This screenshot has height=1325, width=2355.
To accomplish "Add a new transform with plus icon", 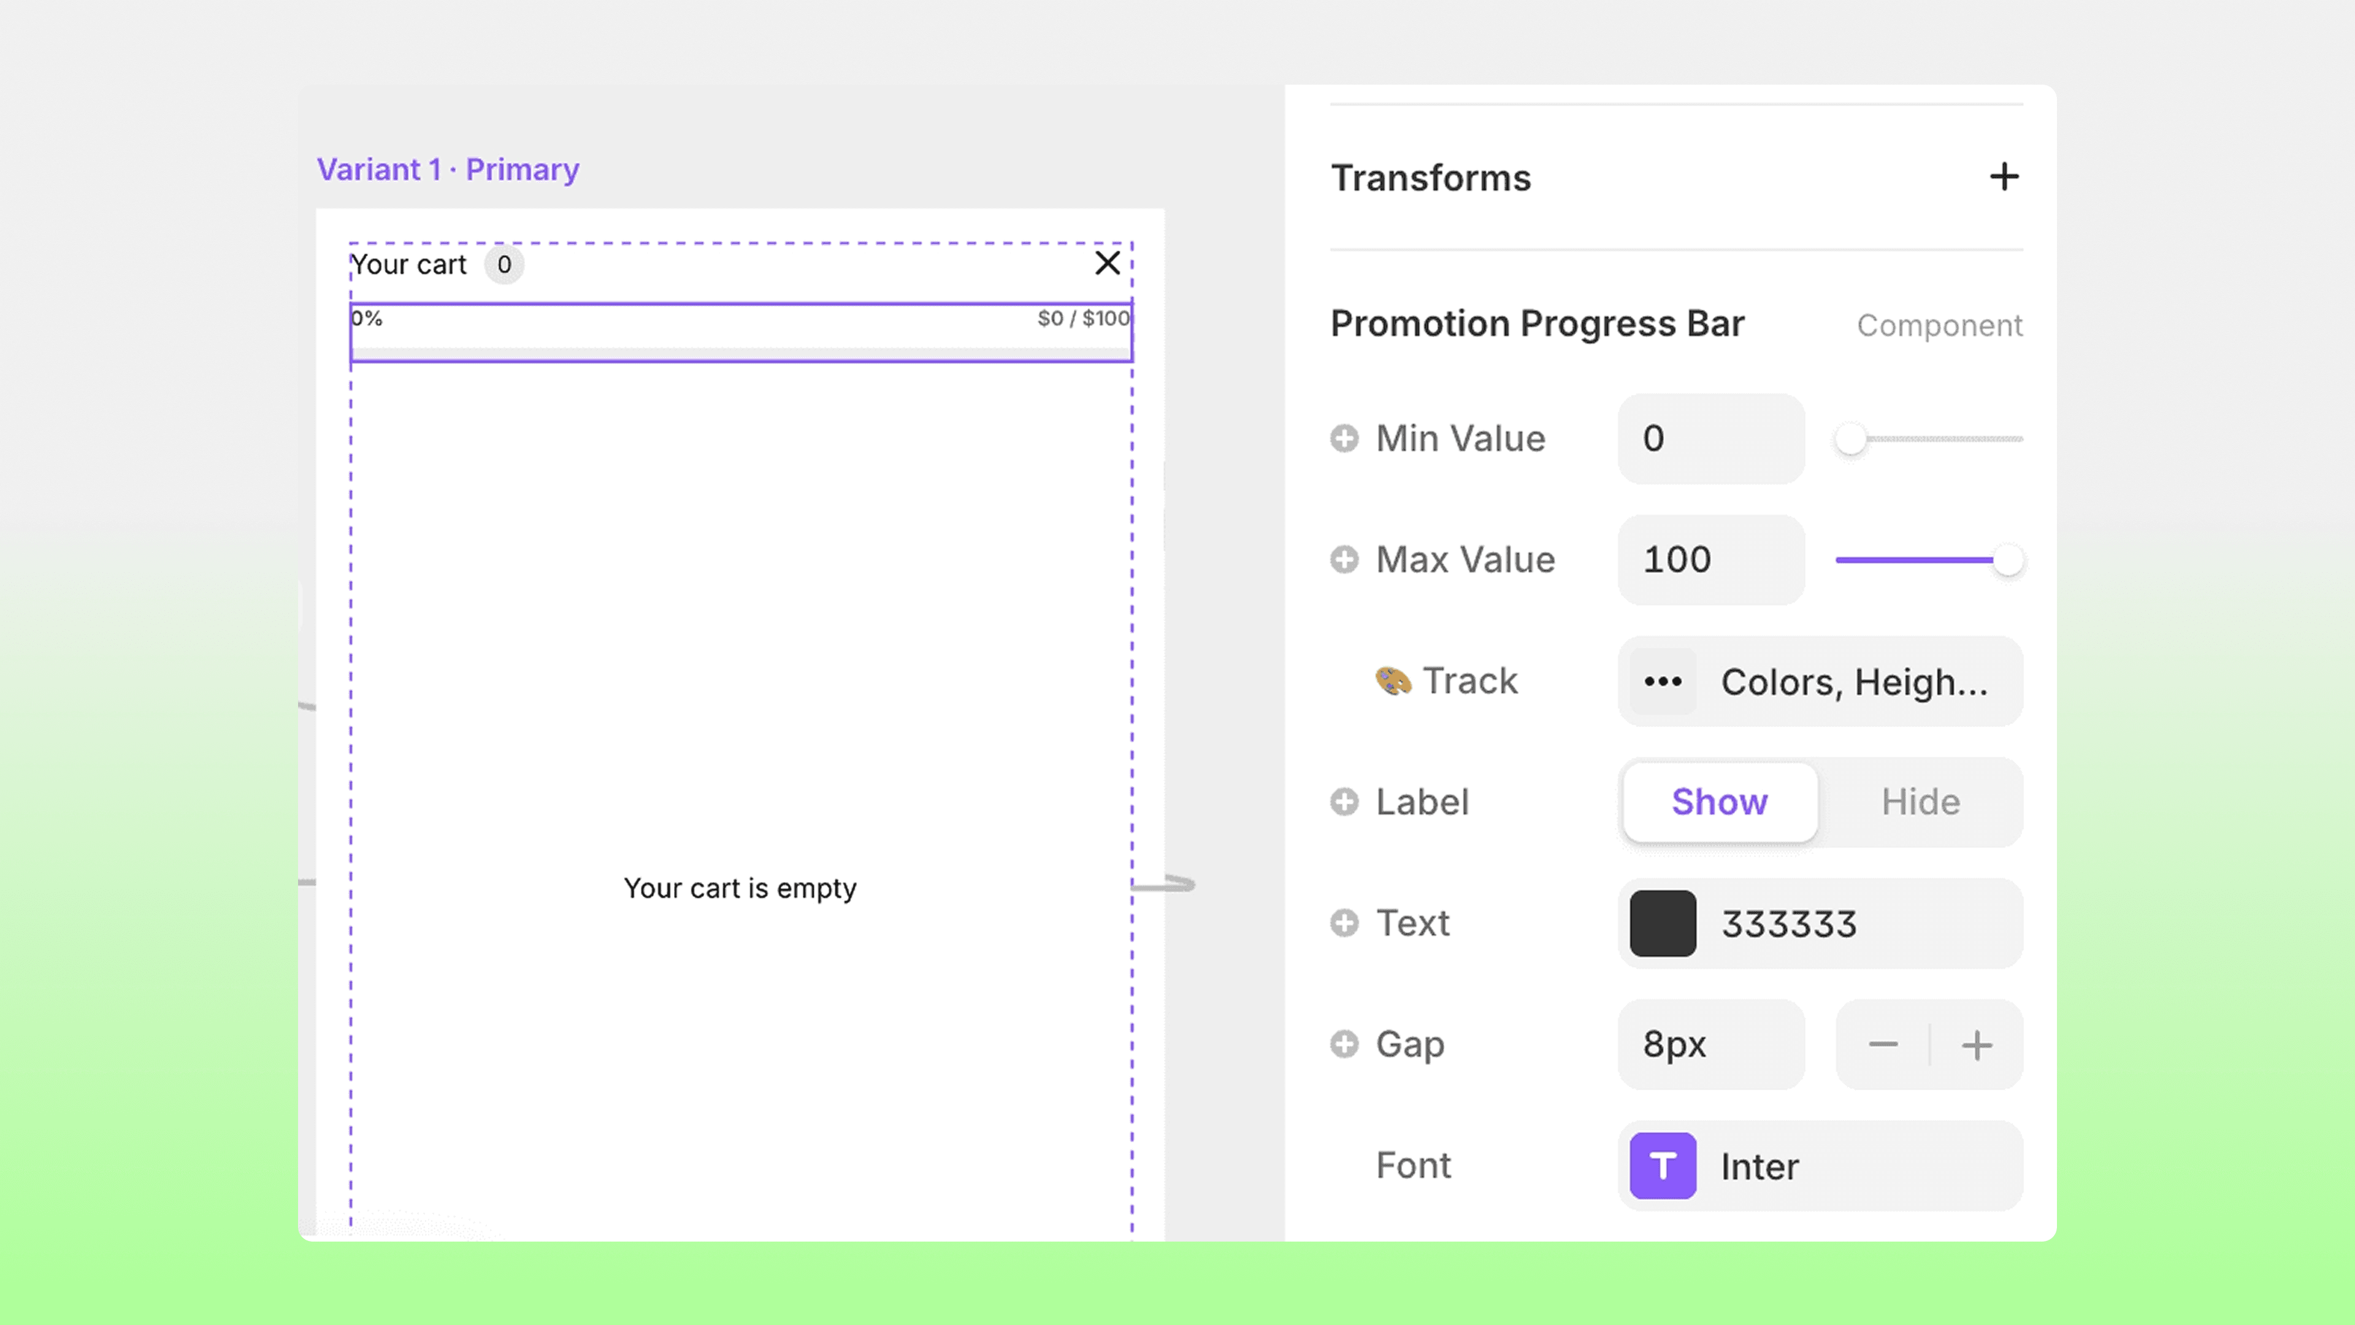I will (x=2003, y=177).
